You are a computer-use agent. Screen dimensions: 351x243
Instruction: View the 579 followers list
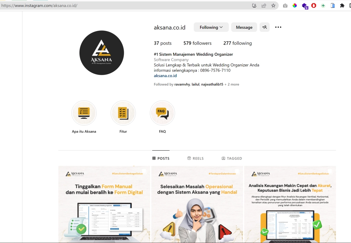[x=197, y=43]
